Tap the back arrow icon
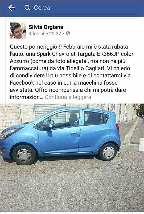Image resolution: width=144 pixels, height=214 pixels. (x=11, y=8)
